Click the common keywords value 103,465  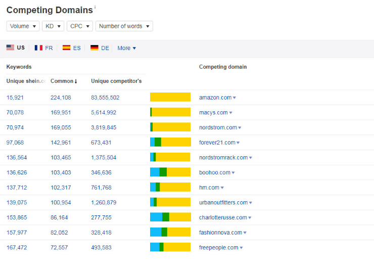(61, 158)
